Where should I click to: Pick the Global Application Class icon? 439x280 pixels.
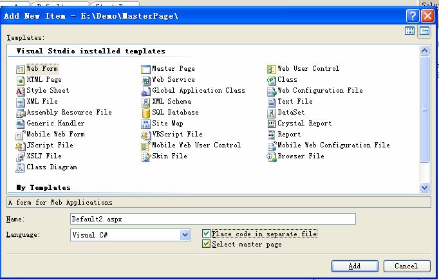(145, 91)
